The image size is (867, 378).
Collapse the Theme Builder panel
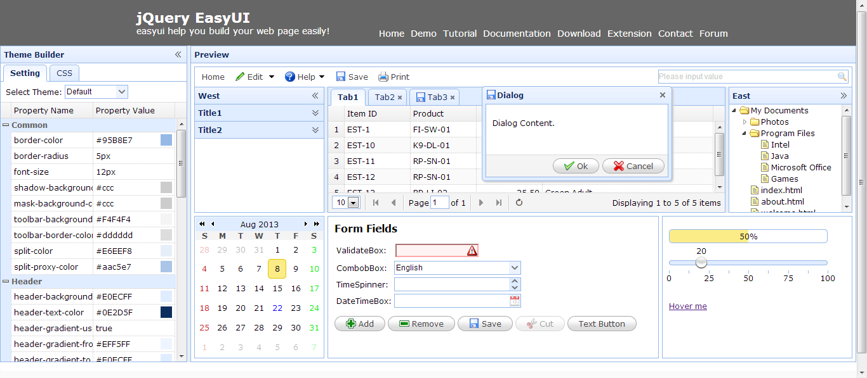click(x=178, y=54)
